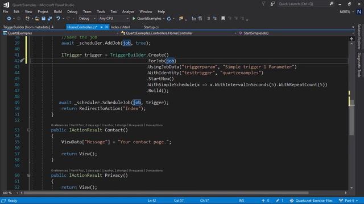Viewport: 364px width, 204px height.
Task: Click the quick actions screwdriver icon
Action: pyautogui.click(x=22, y=61)
